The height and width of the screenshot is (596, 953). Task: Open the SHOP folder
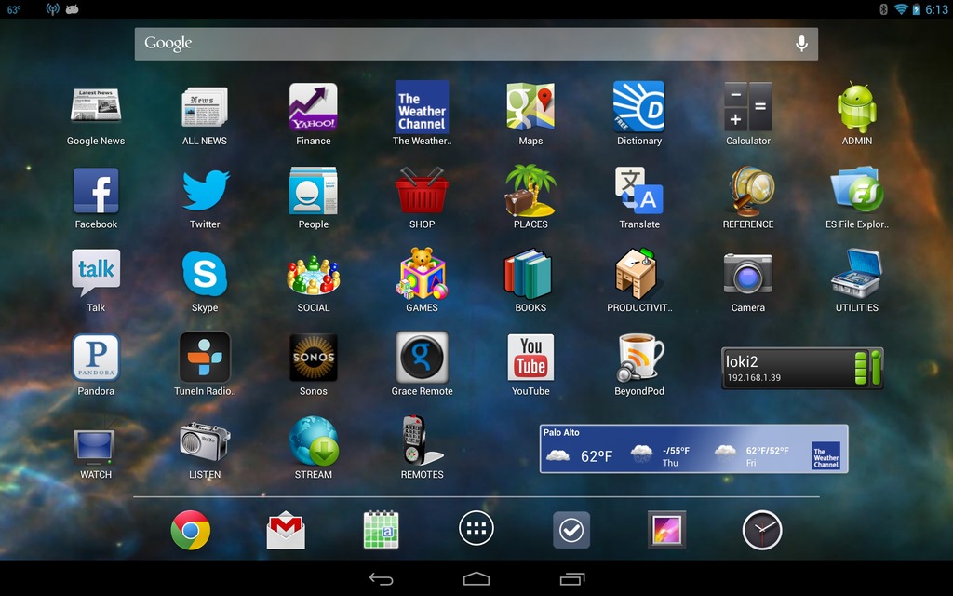422,190
